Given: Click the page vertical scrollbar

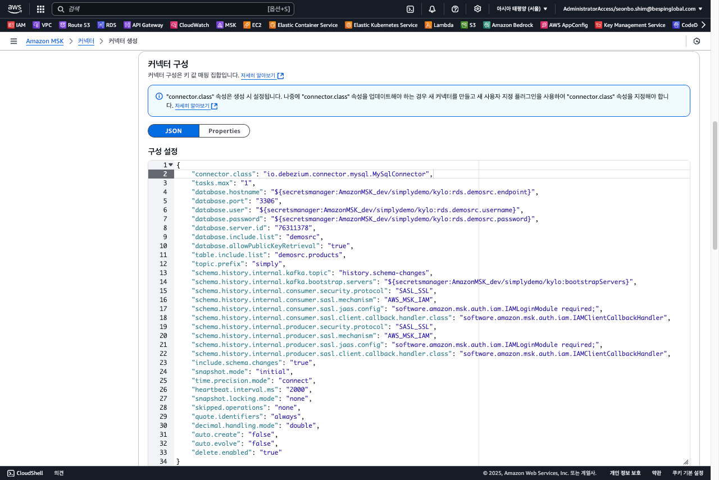Looking at the screenshot, I should point(715,185).
